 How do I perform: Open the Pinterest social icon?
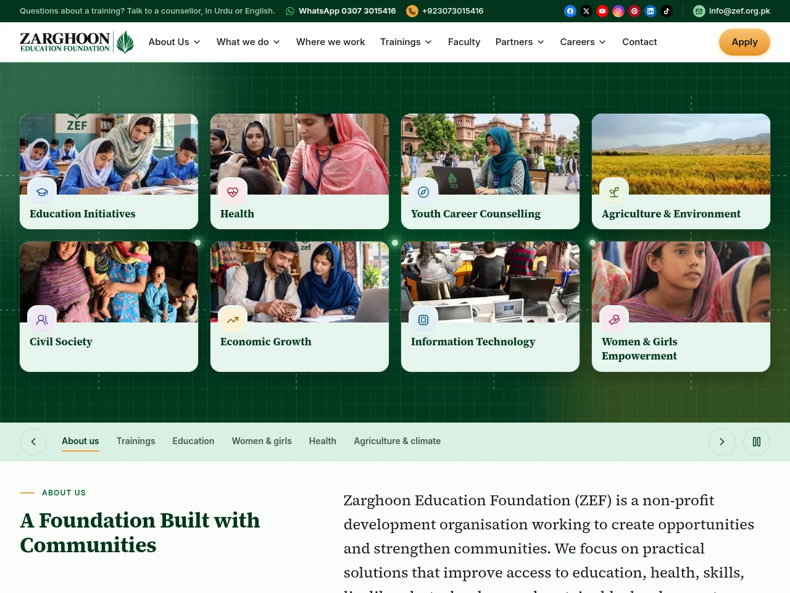coord(634,11)
